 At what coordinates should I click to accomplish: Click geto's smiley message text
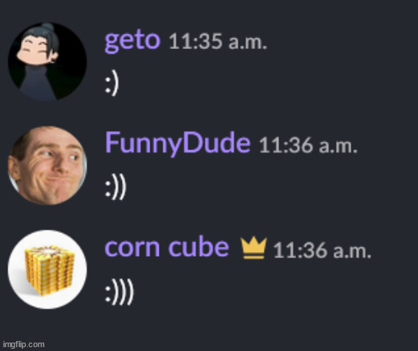[112, 84]
